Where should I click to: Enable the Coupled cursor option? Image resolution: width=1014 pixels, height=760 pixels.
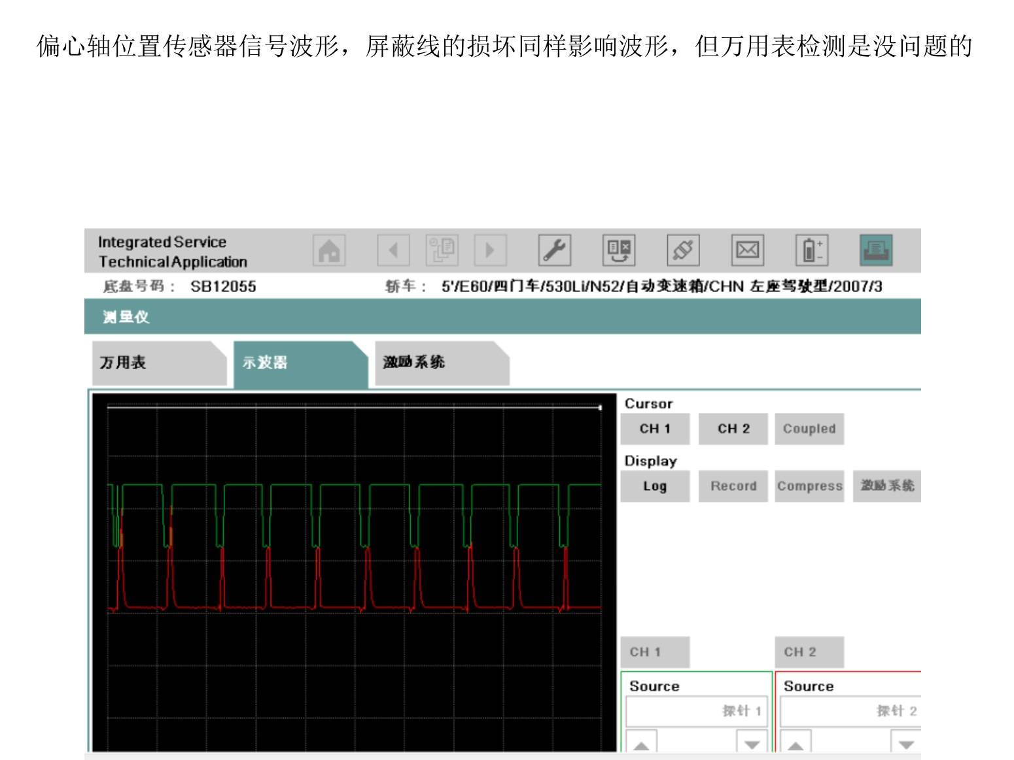tap(809, 429)
